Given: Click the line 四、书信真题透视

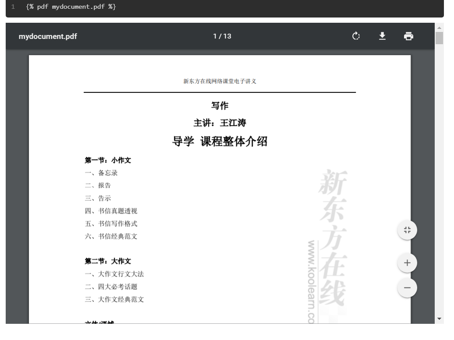Looking at the screenshot, I should pyautogui.click(x=111, y=211).
